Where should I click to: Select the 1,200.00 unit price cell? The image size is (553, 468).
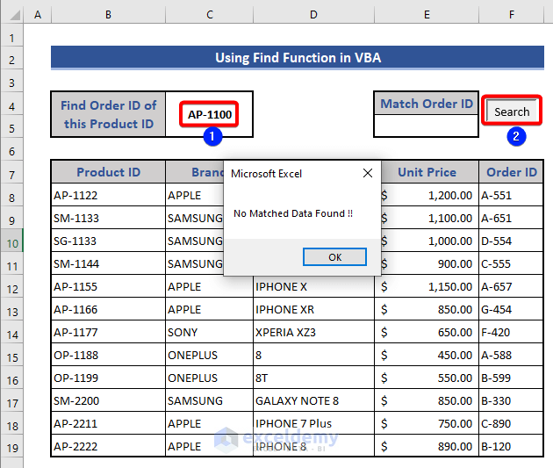427,195
